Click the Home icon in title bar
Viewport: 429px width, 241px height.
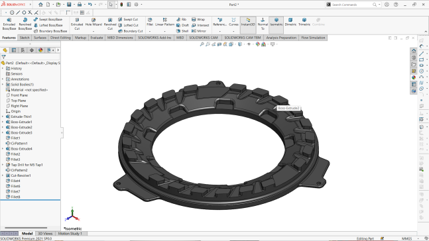coord(40,5)
